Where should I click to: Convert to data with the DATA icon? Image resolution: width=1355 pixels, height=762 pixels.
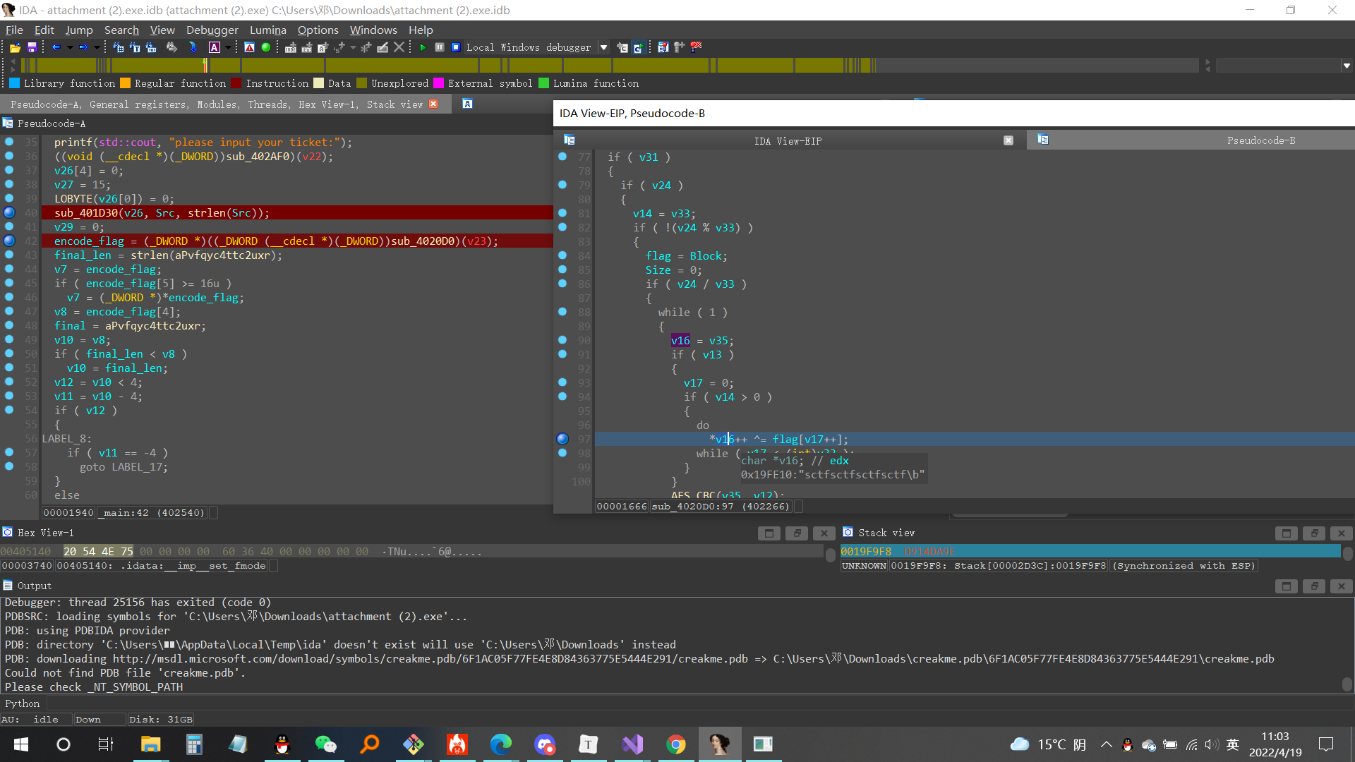click(x=306, y=47)
